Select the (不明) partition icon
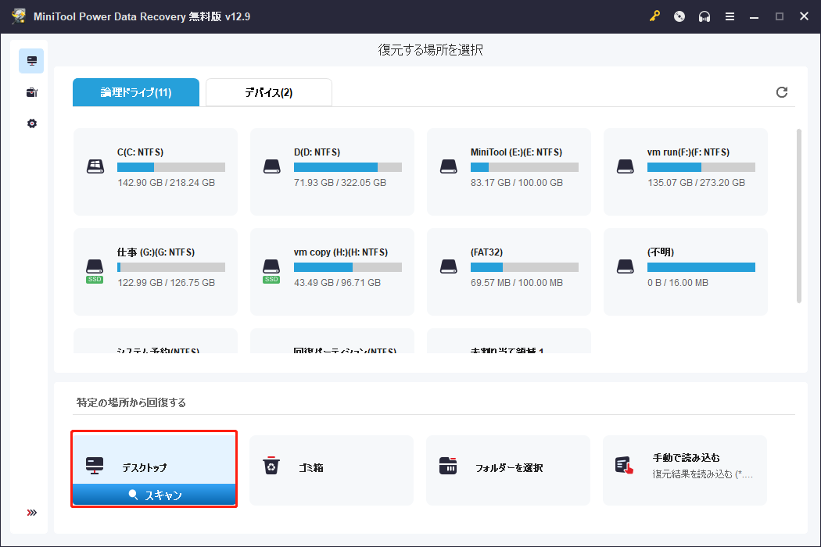The image size is (821, 547). pyautogui.click(x=626, y=266)
